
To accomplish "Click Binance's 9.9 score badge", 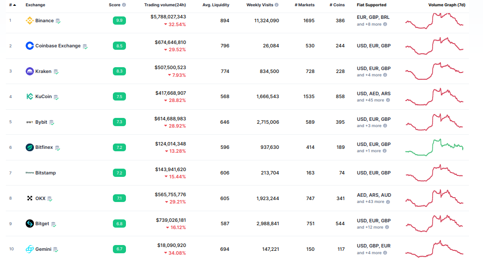I will point(119,21).
